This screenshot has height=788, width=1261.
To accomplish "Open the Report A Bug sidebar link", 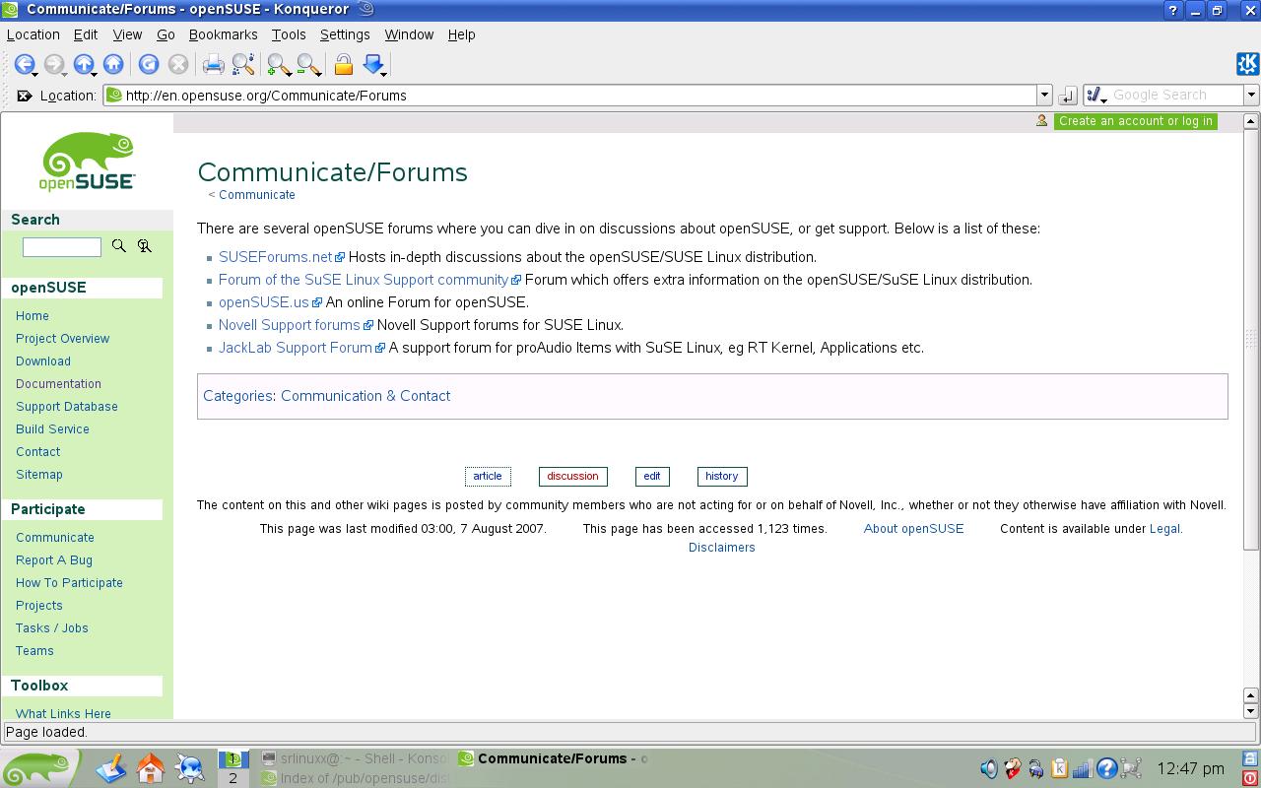I will pyautogui.click(x=54, y=560).
